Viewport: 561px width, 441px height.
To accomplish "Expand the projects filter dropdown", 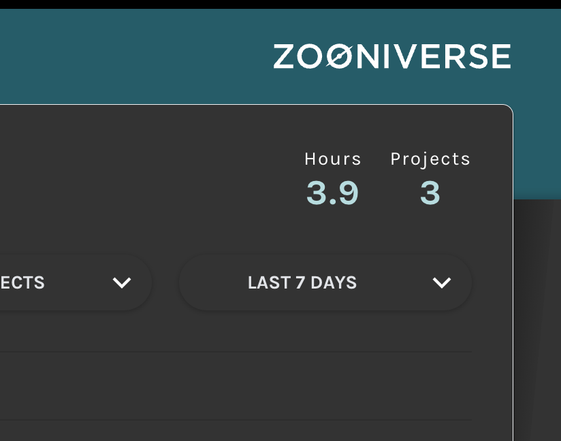I will [x=68, y=282].
